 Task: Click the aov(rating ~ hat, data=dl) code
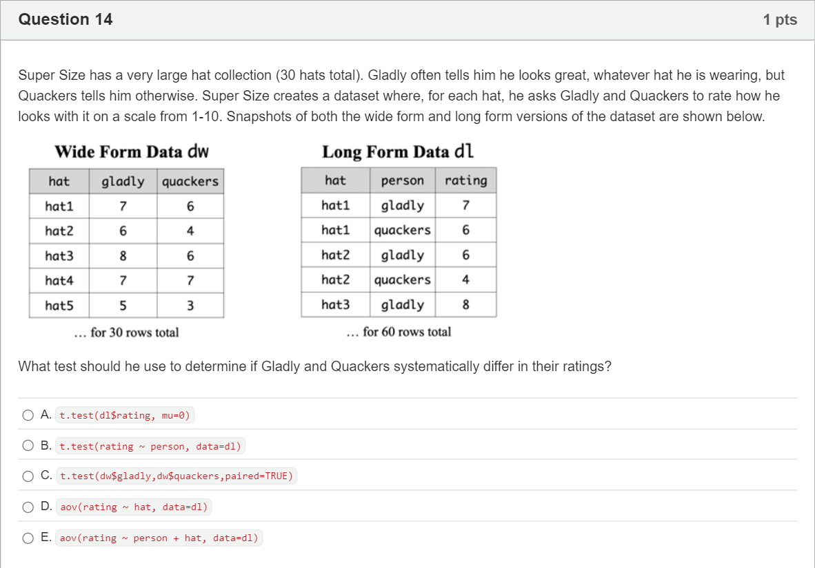coord(134,507)
